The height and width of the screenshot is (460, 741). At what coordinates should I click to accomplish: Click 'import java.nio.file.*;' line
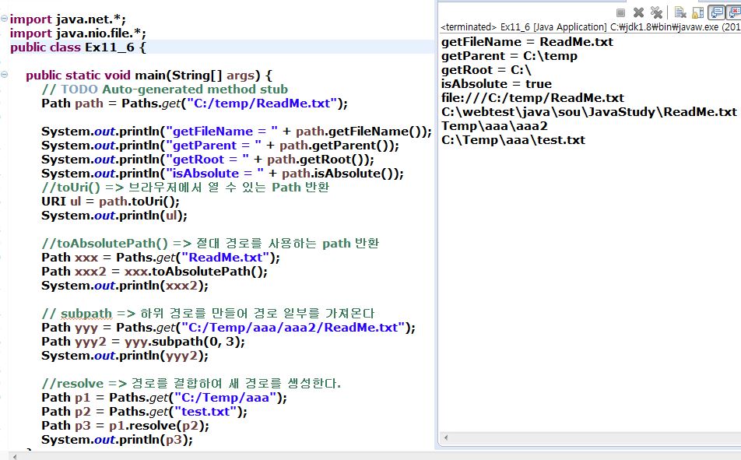pos(78,33)
